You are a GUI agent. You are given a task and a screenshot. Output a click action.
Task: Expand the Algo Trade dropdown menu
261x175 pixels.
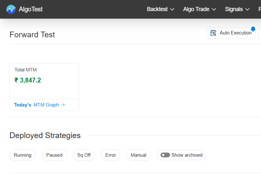199,9
